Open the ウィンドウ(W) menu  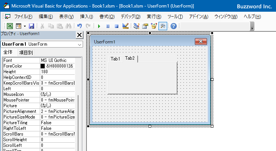[x=226, y=17]
